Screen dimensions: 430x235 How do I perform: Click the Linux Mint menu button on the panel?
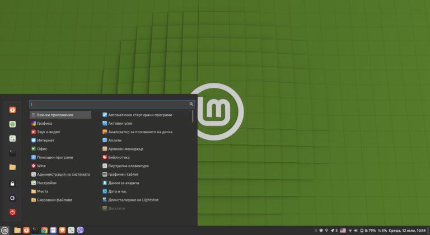(x=4, y=231)
